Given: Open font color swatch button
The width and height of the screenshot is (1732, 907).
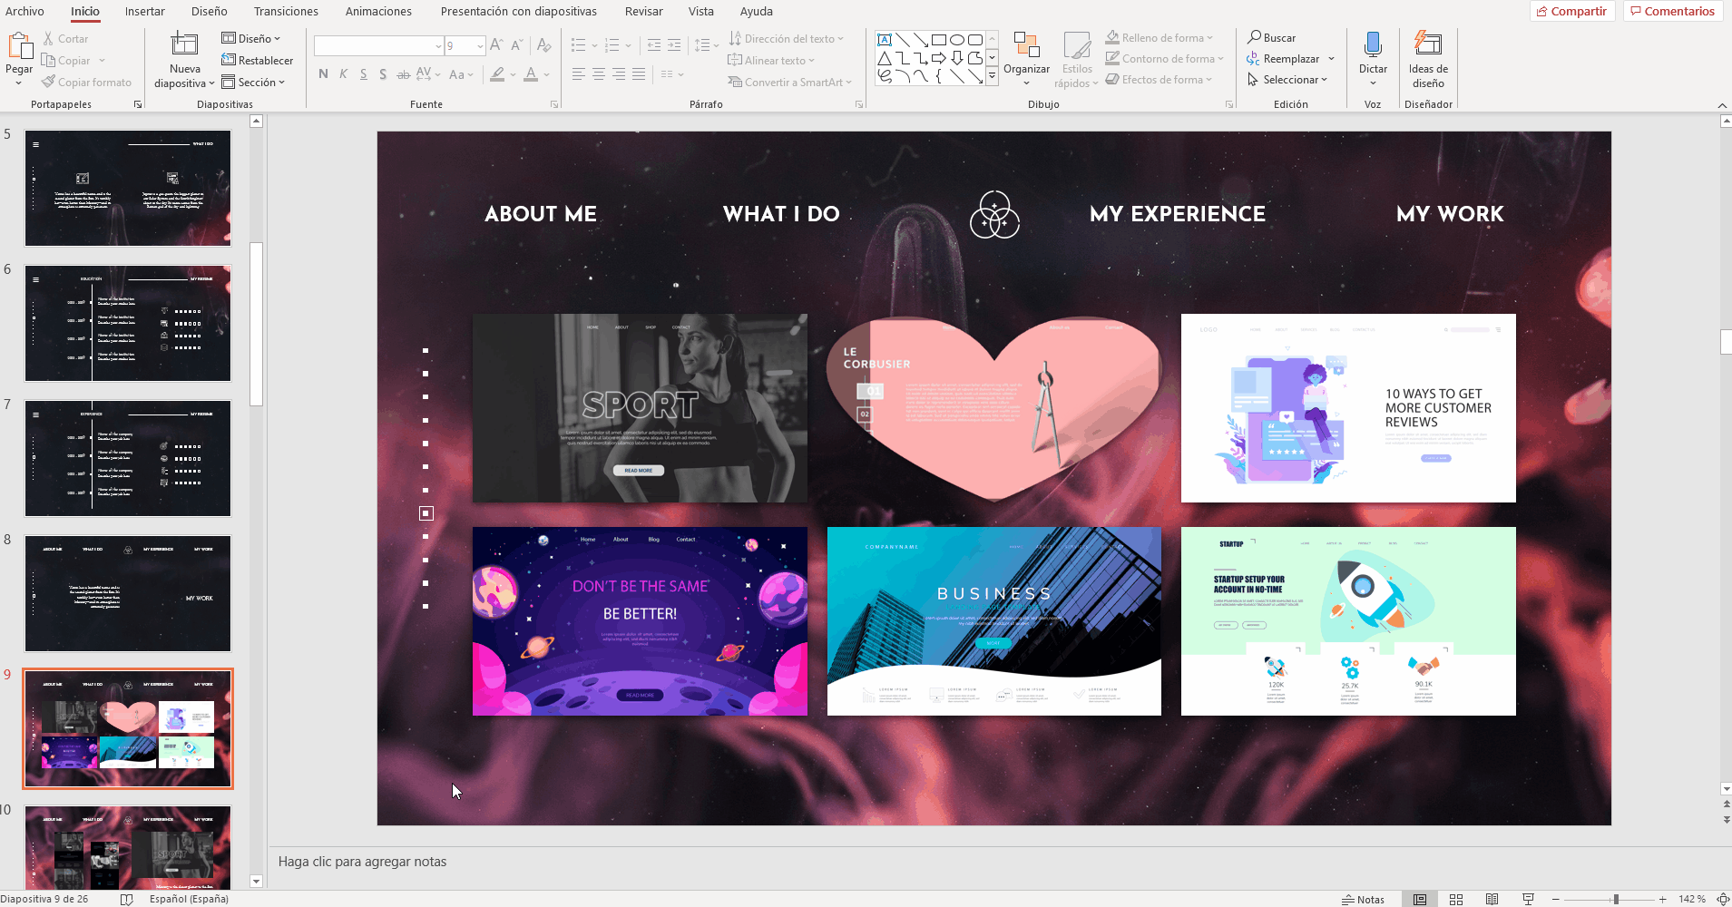Looking at the screenshot, I should pos(531,74).
